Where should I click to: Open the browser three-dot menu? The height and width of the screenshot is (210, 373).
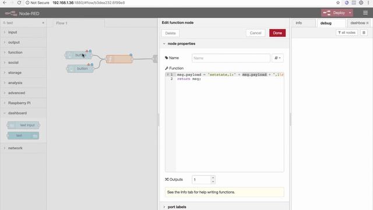coord(368,2)
